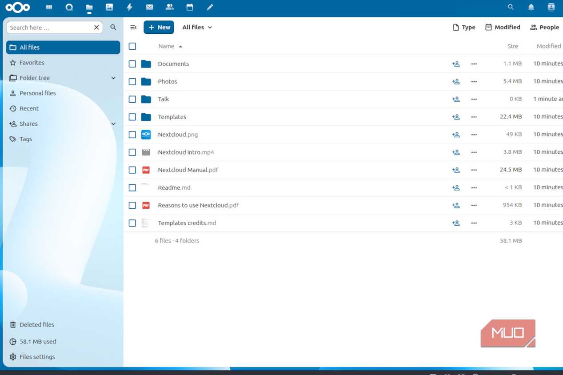
Task: Click the search magnifier beside the sidebar field
Action: pyautogui.click(x=113, y=28)
